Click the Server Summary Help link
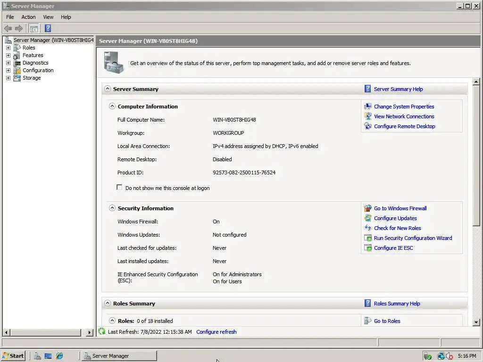483x362 pixels. 398,89
